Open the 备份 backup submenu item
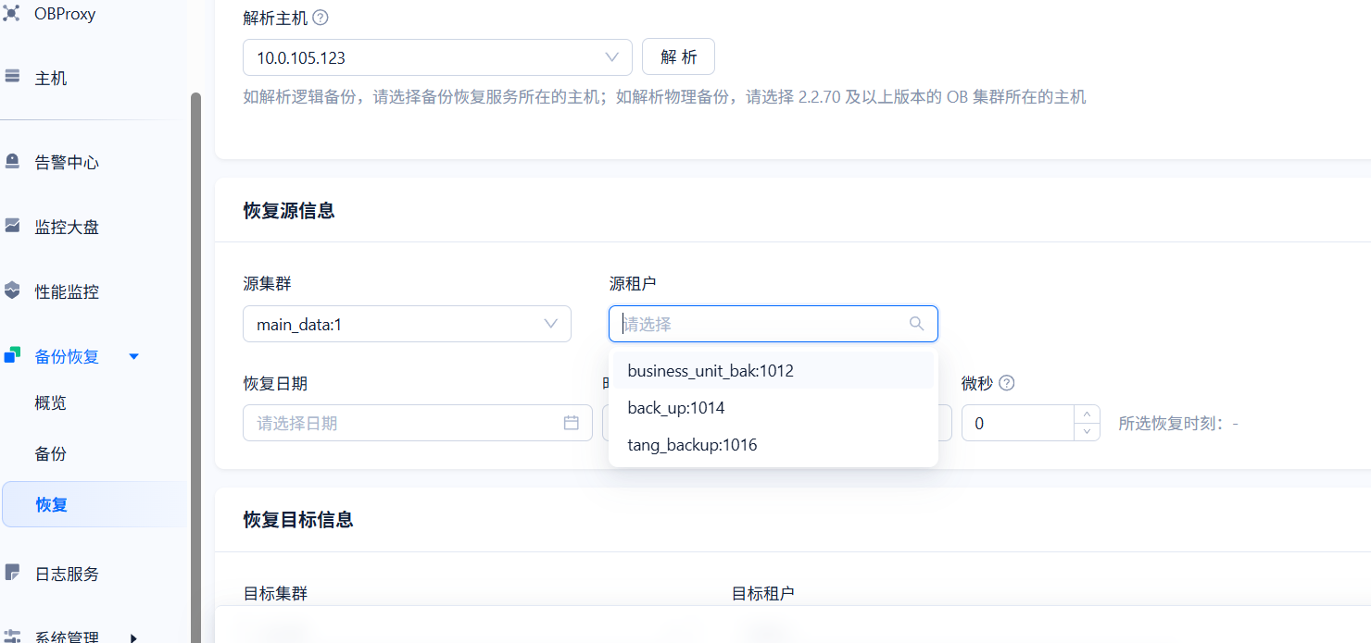 click(x=51, y=454)
